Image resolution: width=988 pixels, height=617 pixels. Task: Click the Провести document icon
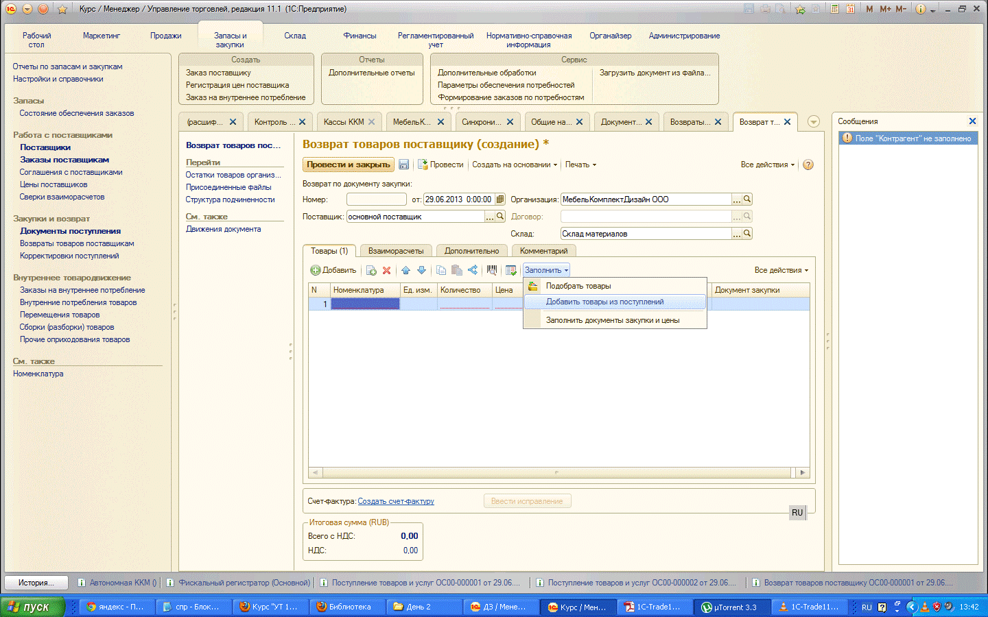point(423,165)
